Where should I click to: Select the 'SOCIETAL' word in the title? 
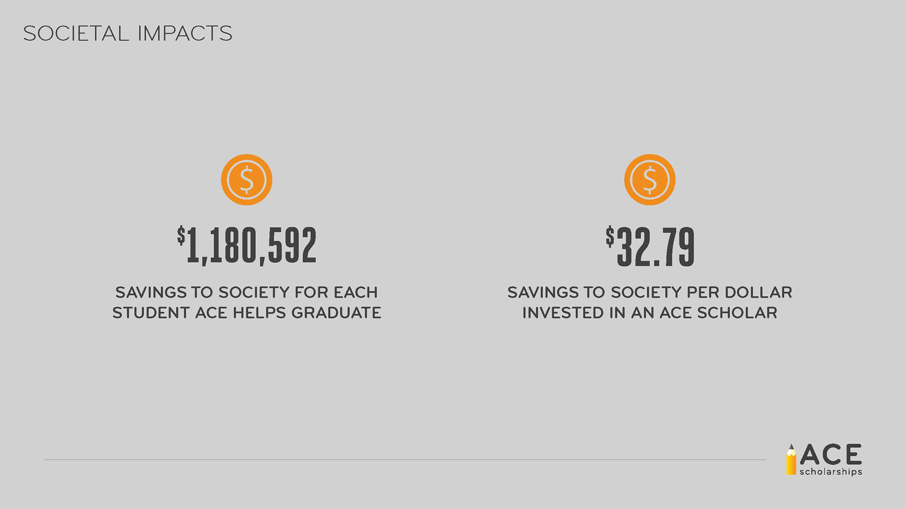(x=76, y=33)
